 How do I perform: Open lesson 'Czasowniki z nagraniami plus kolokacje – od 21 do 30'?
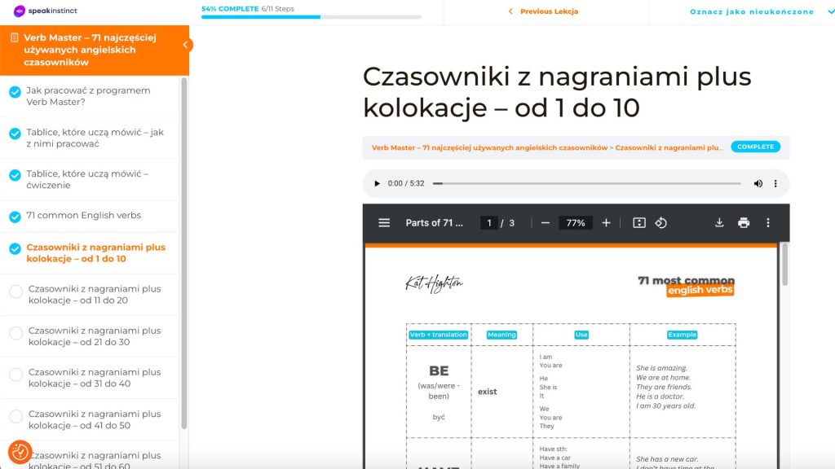pyautogui.click(x=95, y=336)
